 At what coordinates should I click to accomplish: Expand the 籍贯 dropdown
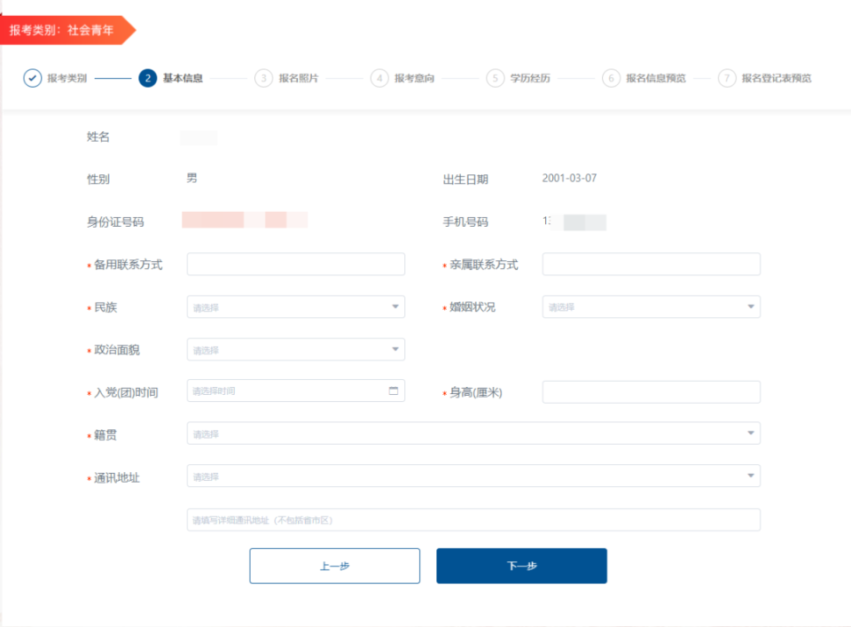pyautogui.click(x=750, y=433)
